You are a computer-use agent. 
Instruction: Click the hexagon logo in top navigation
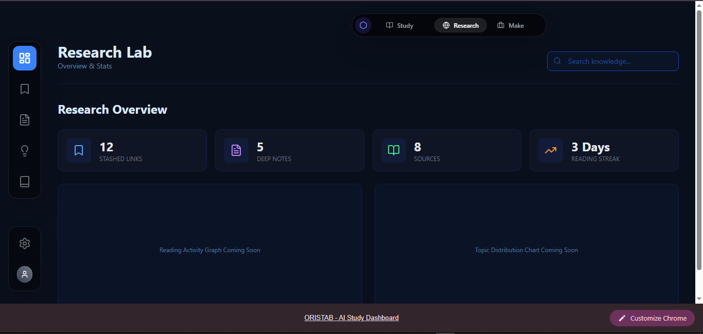coord(363,25)
